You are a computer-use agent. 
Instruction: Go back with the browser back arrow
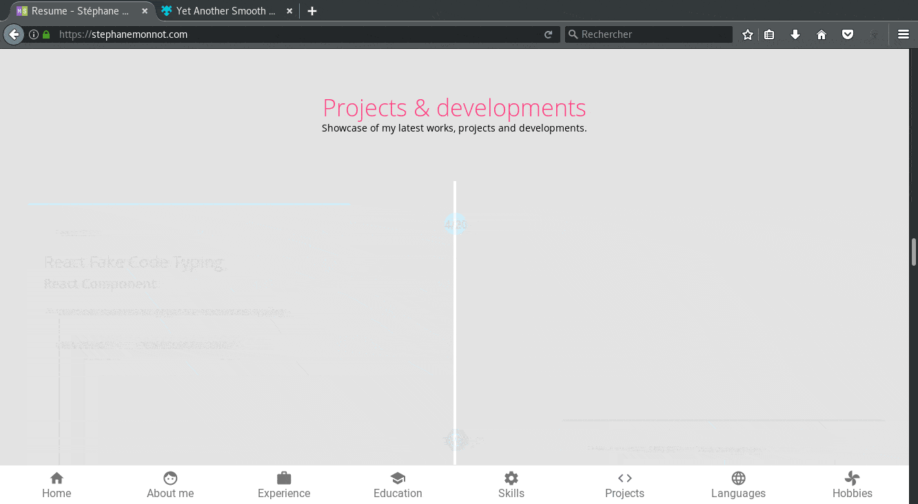pos(13,34)
